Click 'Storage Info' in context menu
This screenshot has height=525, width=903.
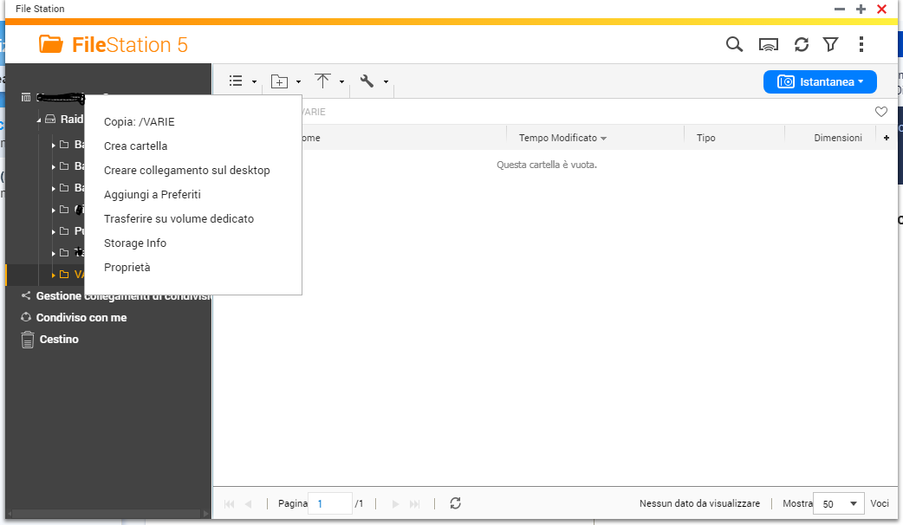coord(134,243)
